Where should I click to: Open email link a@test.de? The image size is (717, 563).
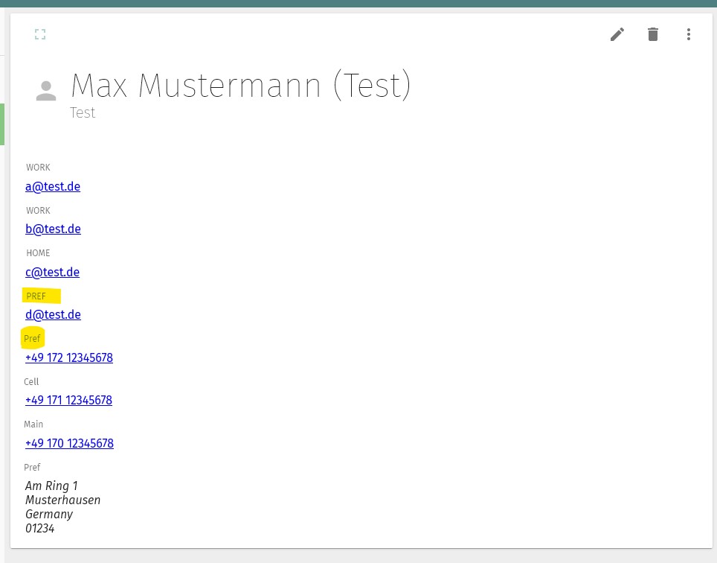click(x=53, y=187)
